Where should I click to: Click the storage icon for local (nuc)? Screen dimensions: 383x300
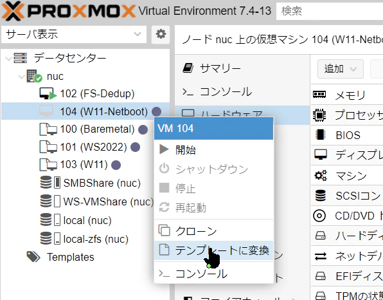50,220
